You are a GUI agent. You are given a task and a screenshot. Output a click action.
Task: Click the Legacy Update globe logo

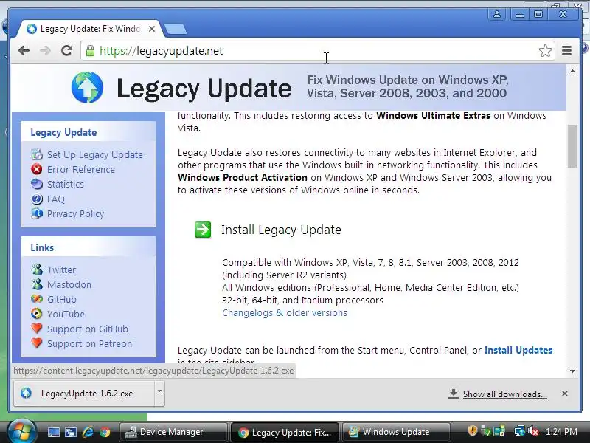pyautogui.click(x=87, y=87)
